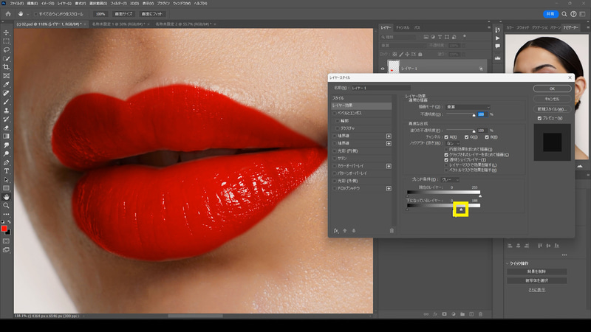Screen dimensions: 591x332
Task: Select the Eyedropper tool
Action: (6, 84)
